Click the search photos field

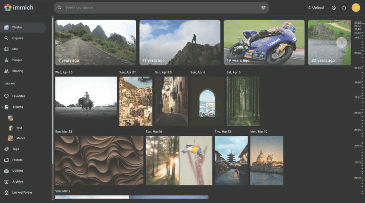pyautogui.click(x=161, y=8)
